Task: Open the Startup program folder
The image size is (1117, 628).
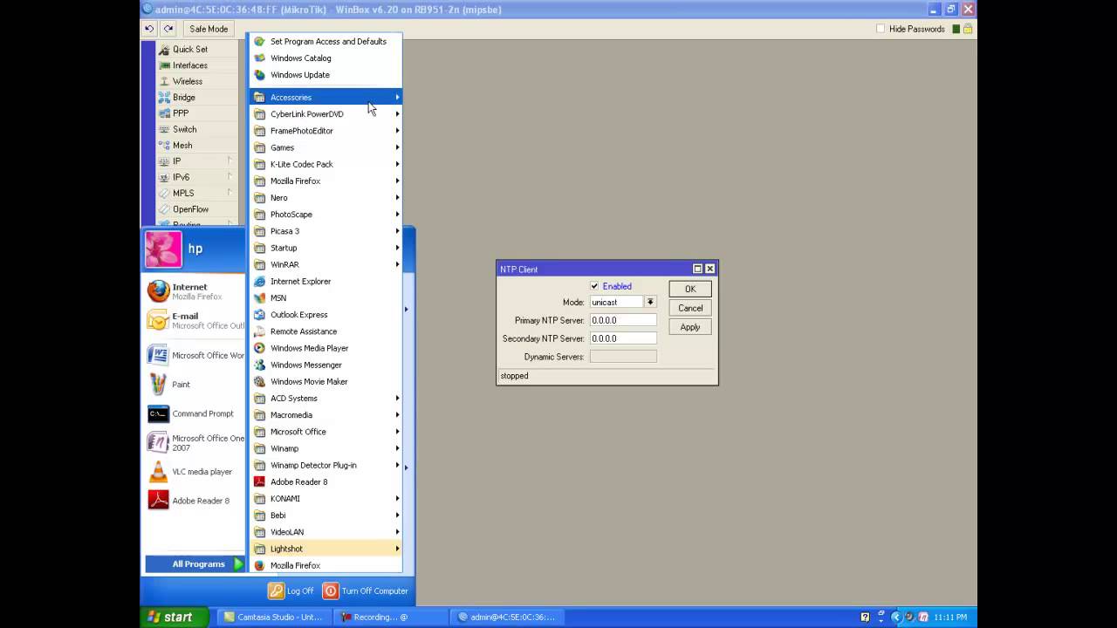Action: point(326,248)
